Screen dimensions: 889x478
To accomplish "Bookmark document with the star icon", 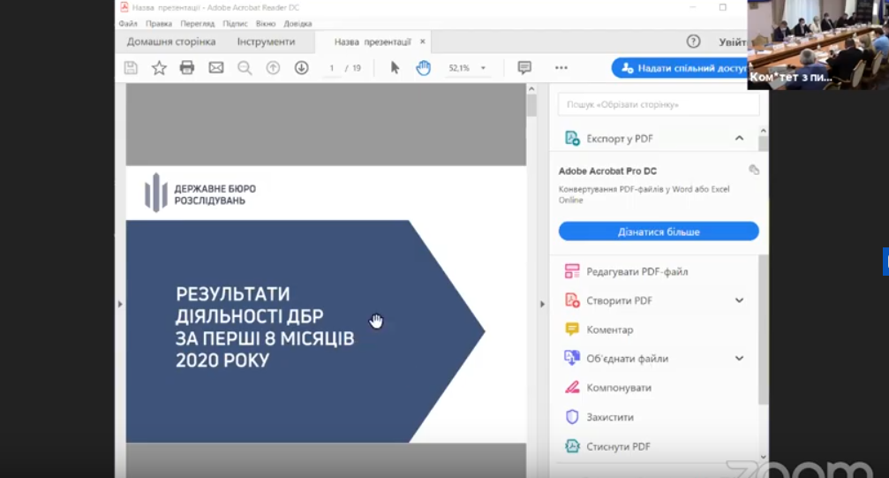I will point(159,68).
